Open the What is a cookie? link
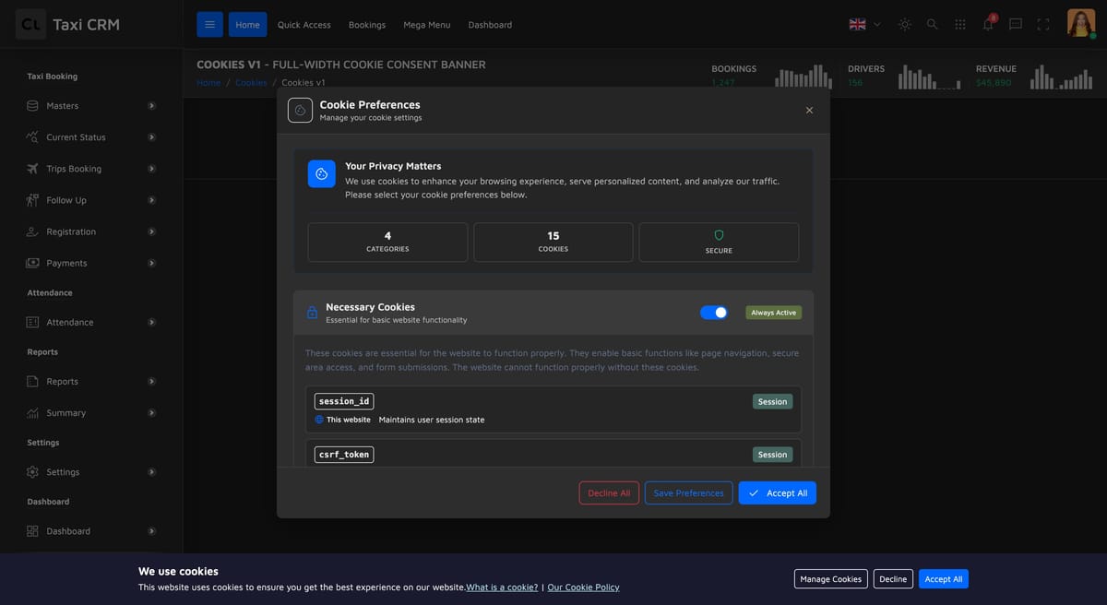1107x605 pixels. [502, 587]
